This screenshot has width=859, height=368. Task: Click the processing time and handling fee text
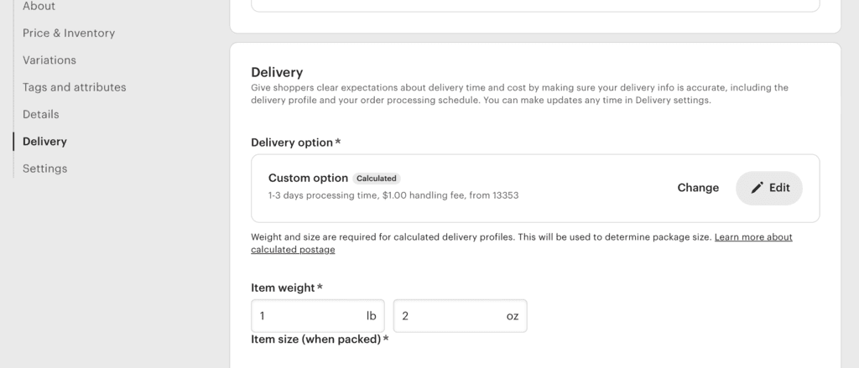(x=393, y=196)
